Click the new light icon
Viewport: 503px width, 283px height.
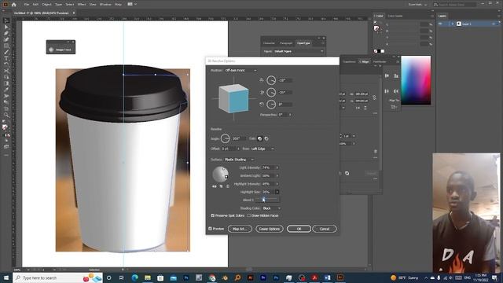221,186
